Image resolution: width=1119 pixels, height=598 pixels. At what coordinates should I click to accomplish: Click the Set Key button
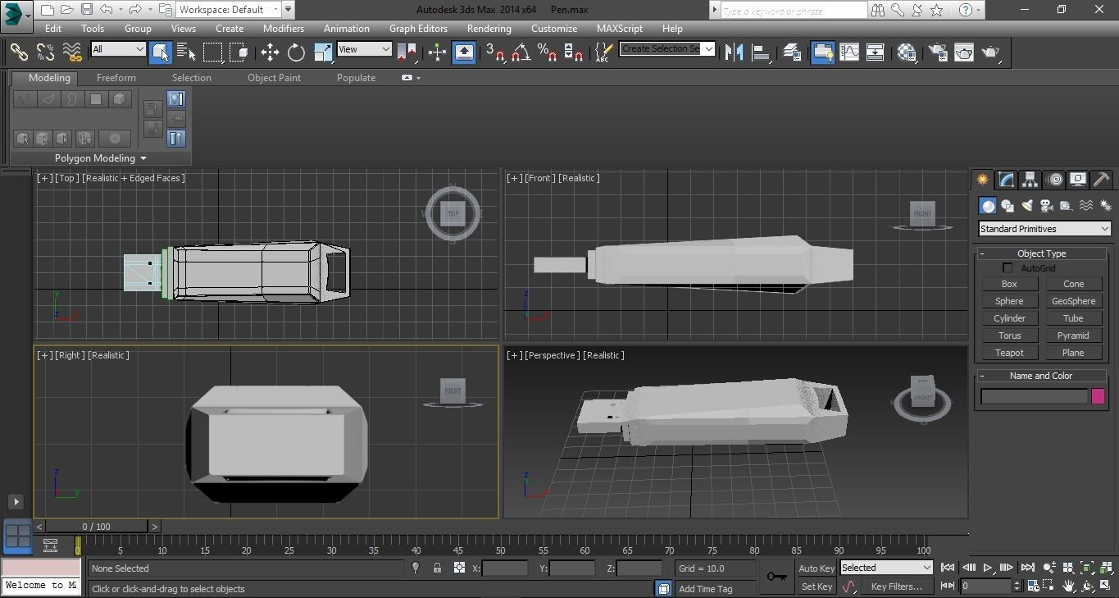(817, 587)
